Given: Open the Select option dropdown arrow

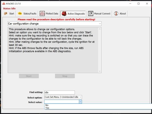Looking at the screenshot, I should click(x=80, y=97).
